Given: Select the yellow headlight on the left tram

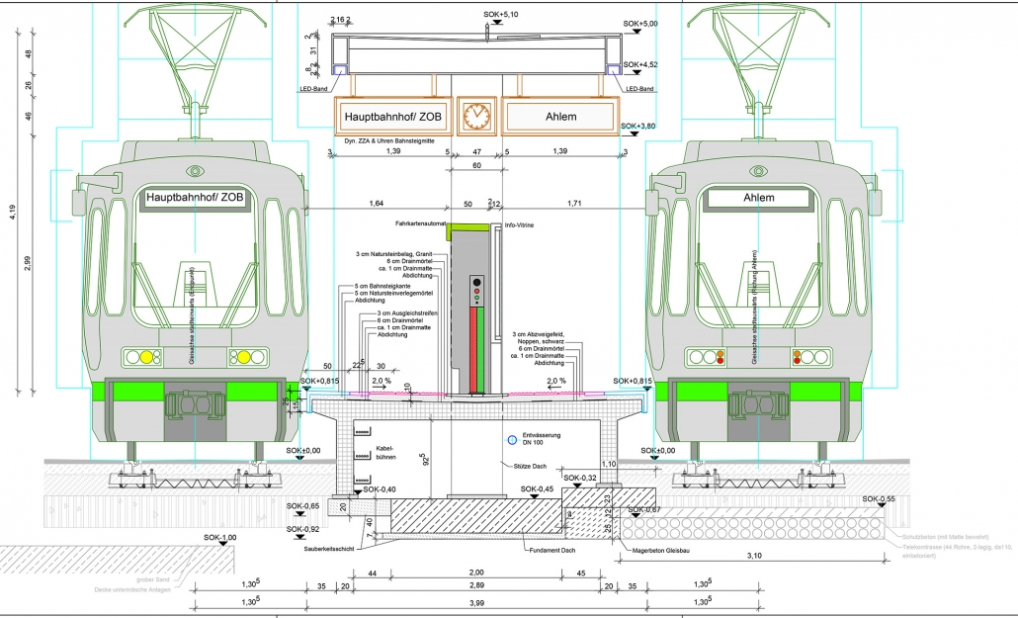Looking at the screenshot, I should [145, 357].
